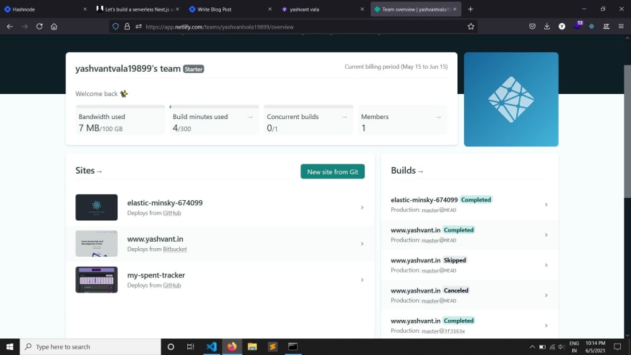Screen dimensions: 631x355
Task: Bookmark this page with star icon
Action: (x=471, y=27)
